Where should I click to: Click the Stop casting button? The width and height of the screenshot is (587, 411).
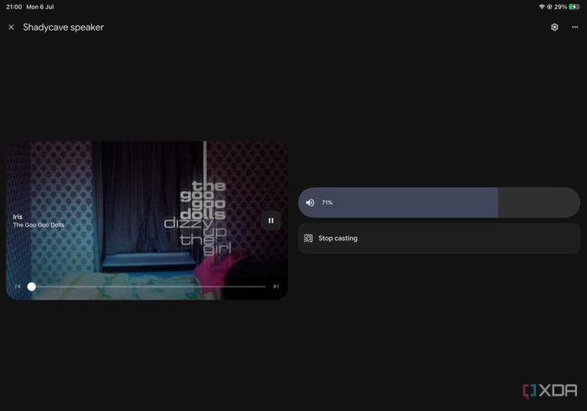(x=439, y=238)
